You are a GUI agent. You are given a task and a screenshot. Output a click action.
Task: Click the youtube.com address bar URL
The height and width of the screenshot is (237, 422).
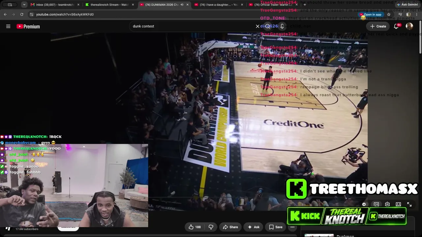tap(65, 14)
